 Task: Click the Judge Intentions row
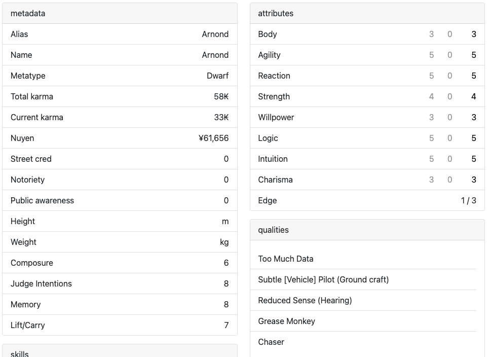point(120,283)
